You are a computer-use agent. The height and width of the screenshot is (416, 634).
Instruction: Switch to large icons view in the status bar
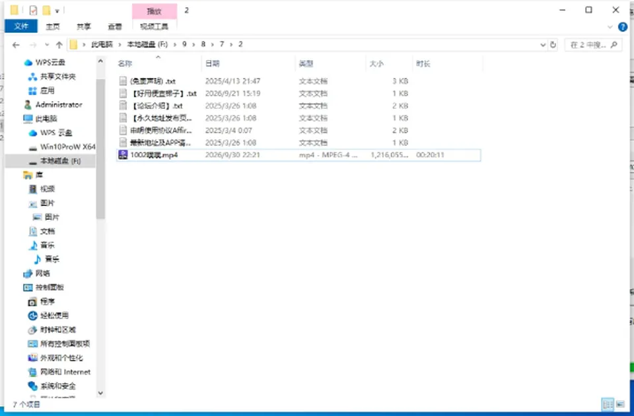620,404
